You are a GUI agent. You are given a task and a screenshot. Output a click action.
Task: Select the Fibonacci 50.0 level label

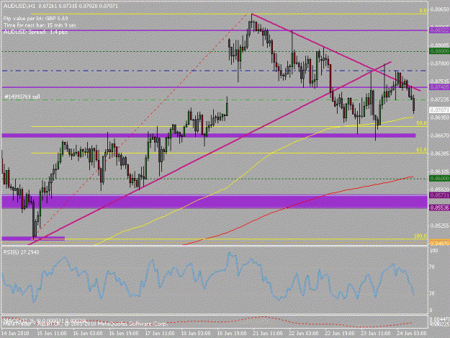click(x=421, y=123)
